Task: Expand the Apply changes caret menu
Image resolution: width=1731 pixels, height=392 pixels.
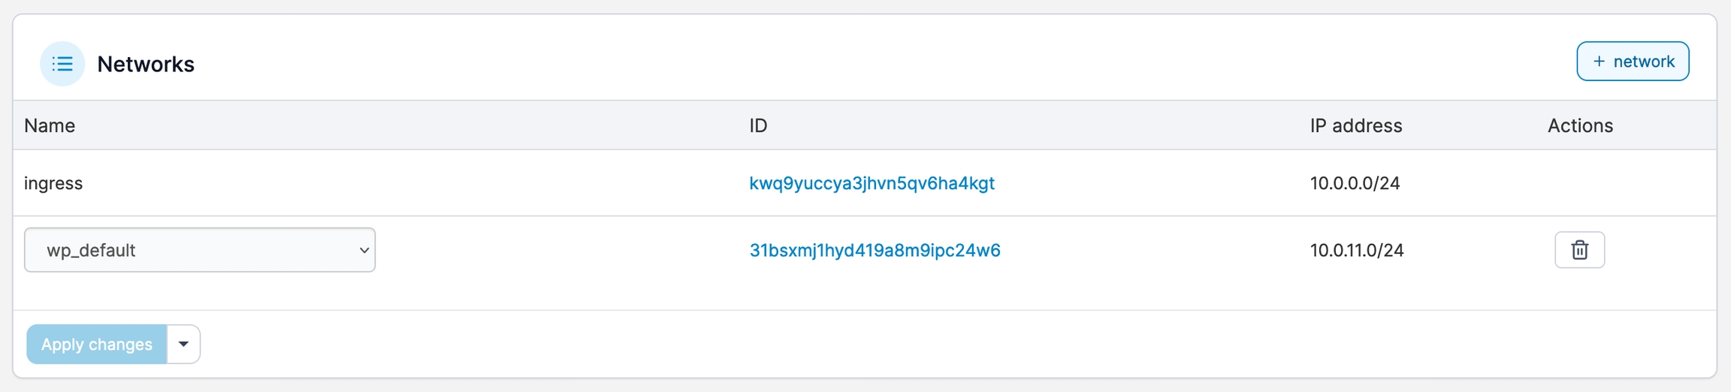Action: pos(183,345)
